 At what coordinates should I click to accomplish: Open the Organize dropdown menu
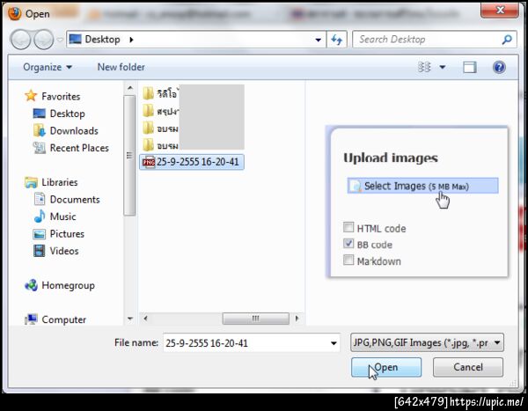(x=48, y=67)
